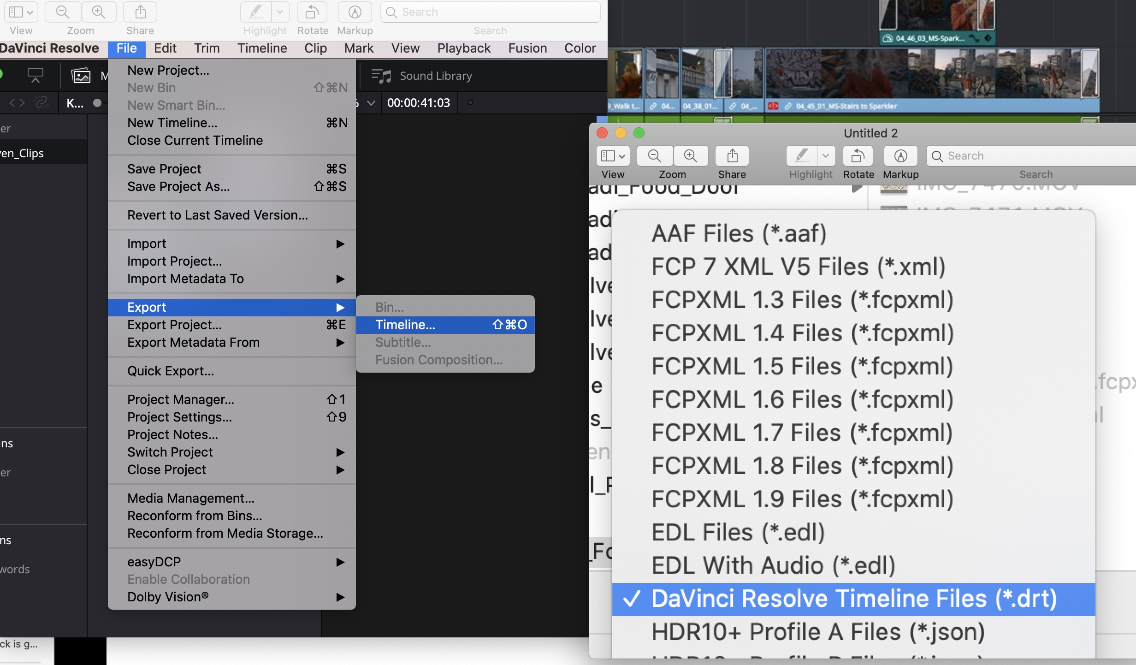Image resolution: width=1136 pixels, height=665 pixels.
Task: Click Highlight pen in back Preview toolbar
Action: [x=256, y=12]
